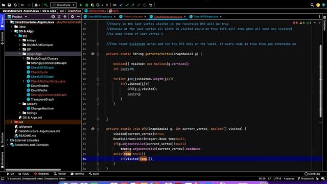
Task: Click the errors count inspection indicator
Action: click(295, 22)
